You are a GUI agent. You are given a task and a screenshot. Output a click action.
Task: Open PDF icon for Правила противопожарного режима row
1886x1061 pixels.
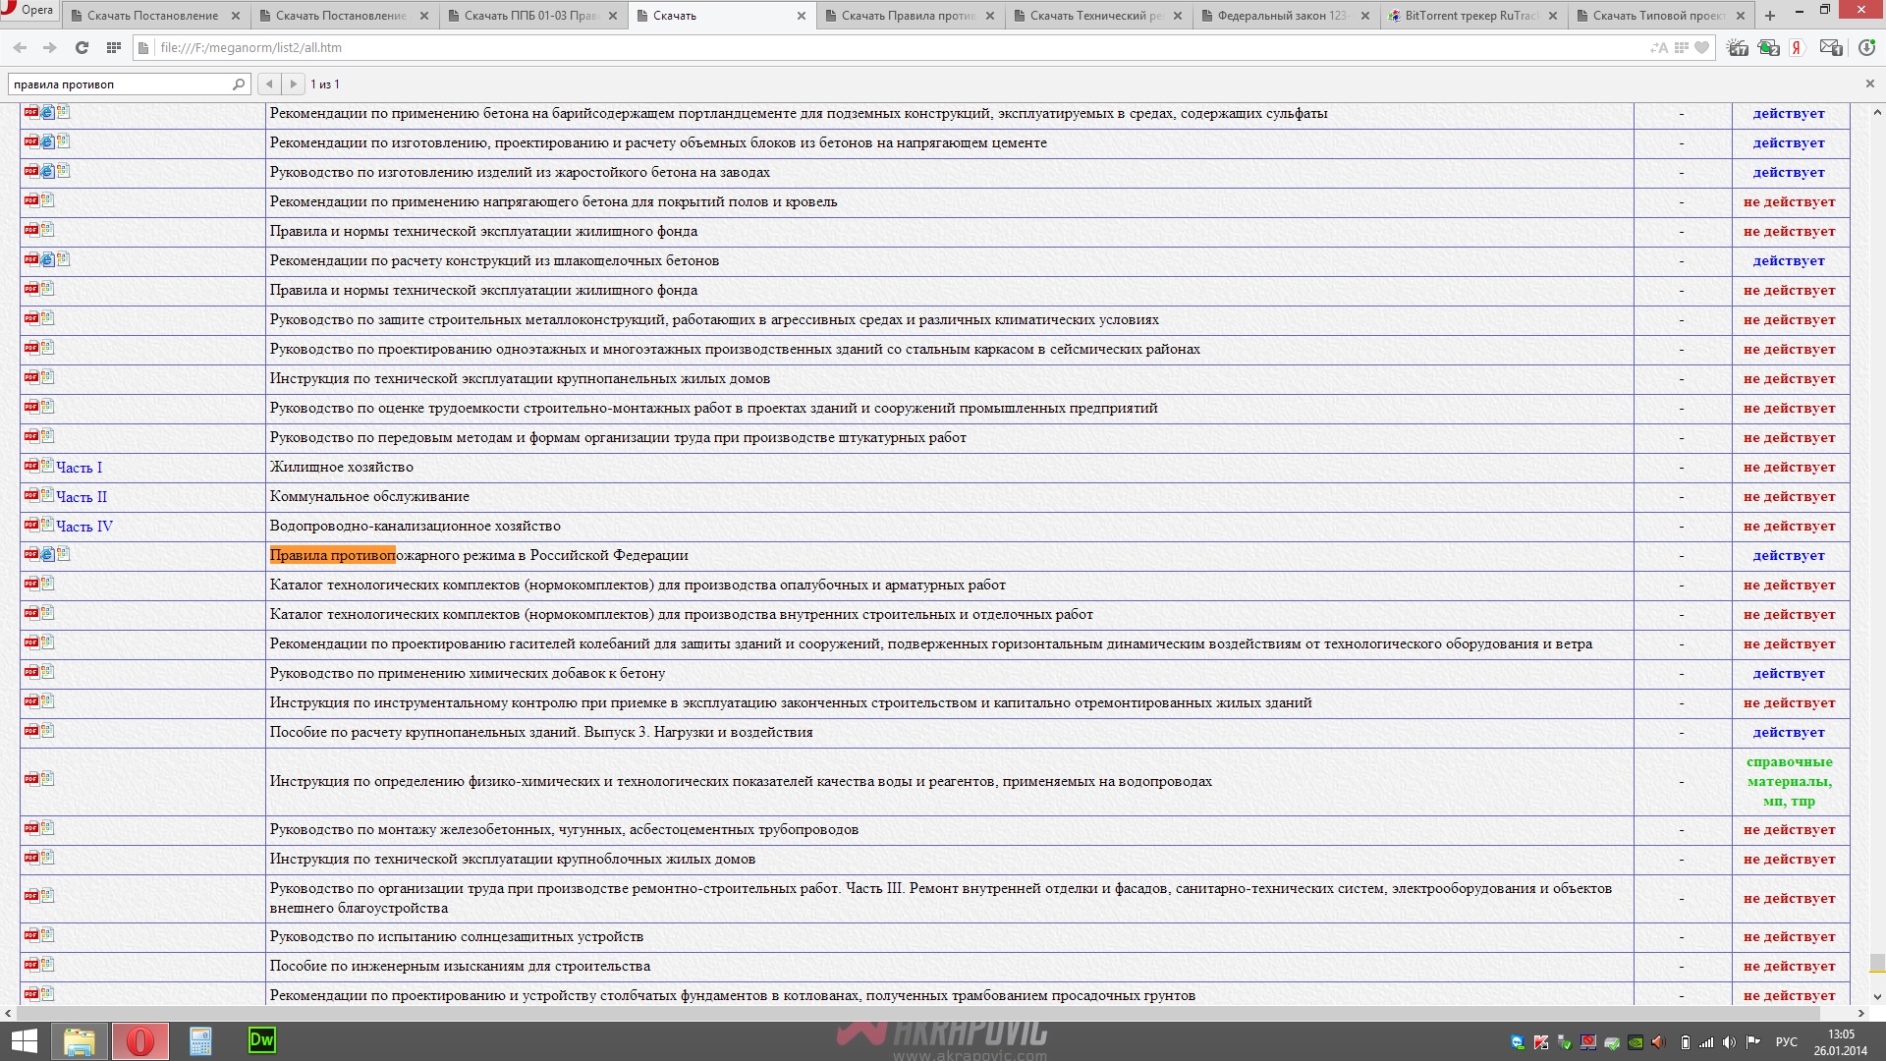point(31,554)
